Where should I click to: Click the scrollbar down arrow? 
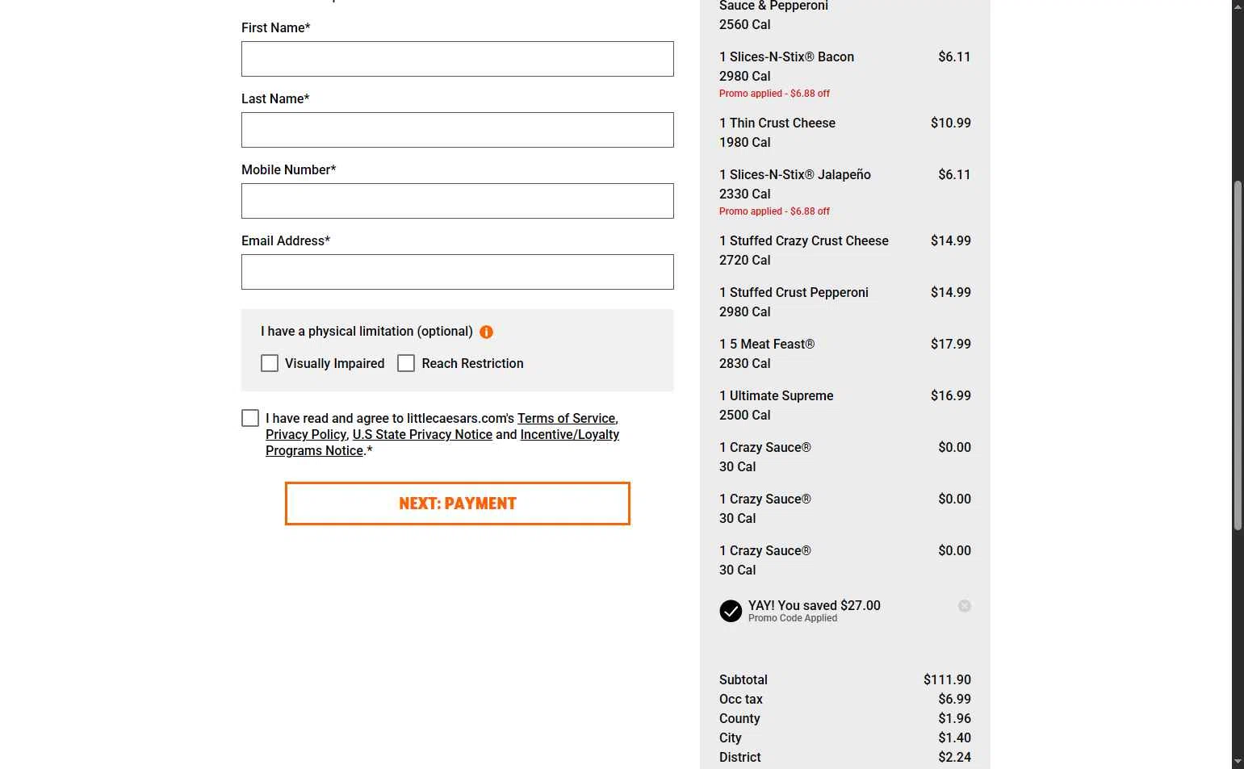pyautogui.click(x=1238, y=762)
